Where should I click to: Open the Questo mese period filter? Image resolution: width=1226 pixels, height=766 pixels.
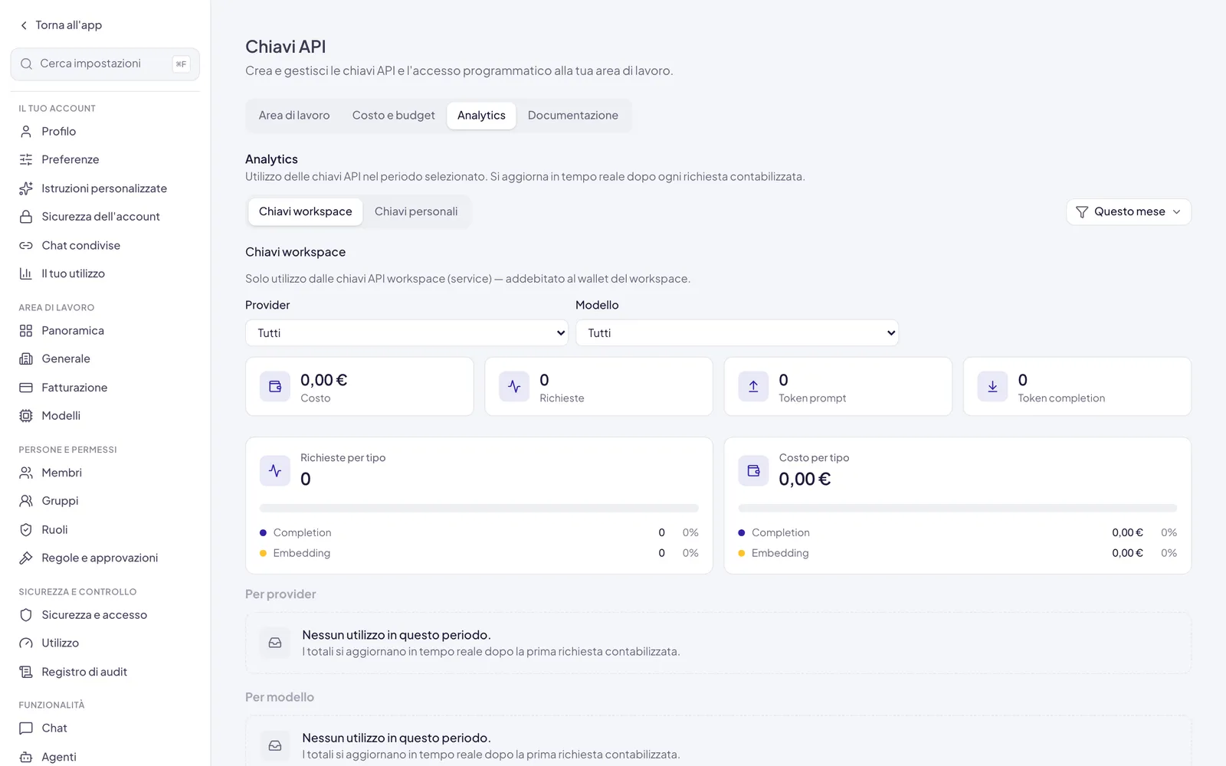coord(1129,212)
